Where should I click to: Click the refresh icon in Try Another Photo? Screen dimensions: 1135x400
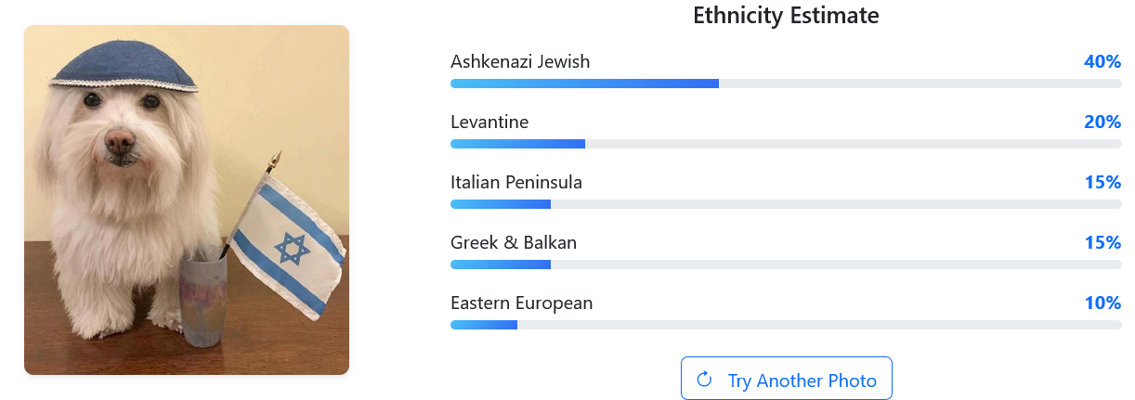click(704, 379)
